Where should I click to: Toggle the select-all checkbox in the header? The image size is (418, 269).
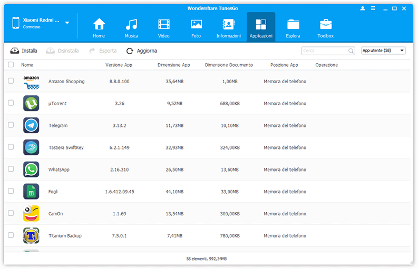[11, 65]
